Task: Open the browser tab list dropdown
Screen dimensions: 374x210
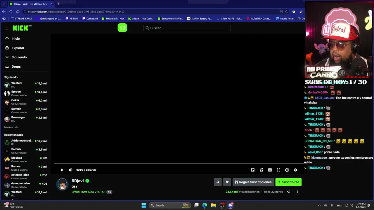Action: pos(4,4)
